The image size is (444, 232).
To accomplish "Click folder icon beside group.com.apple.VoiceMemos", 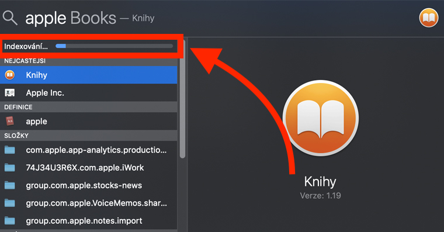I will pyautogui.click(x=10, y=203).
